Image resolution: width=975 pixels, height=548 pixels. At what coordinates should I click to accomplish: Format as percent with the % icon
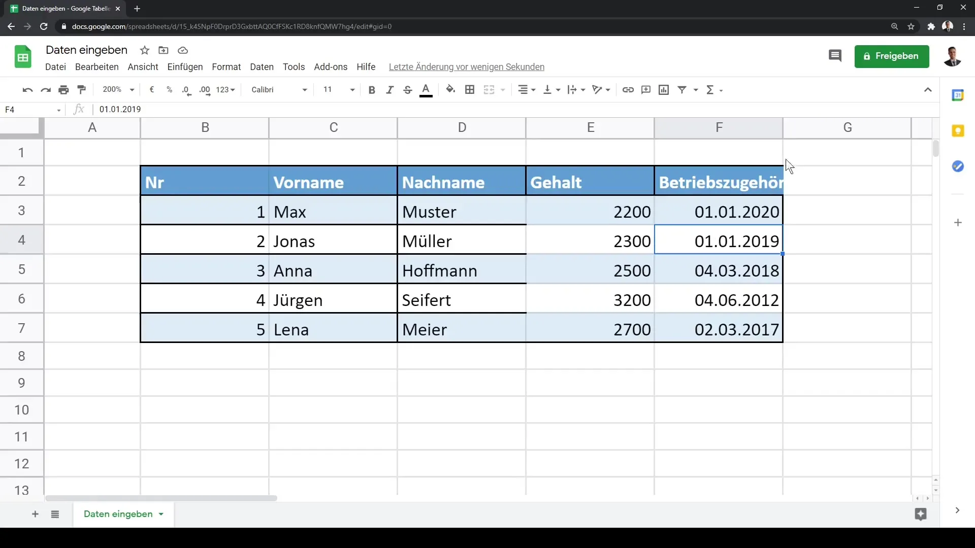(x=169, y=90)
